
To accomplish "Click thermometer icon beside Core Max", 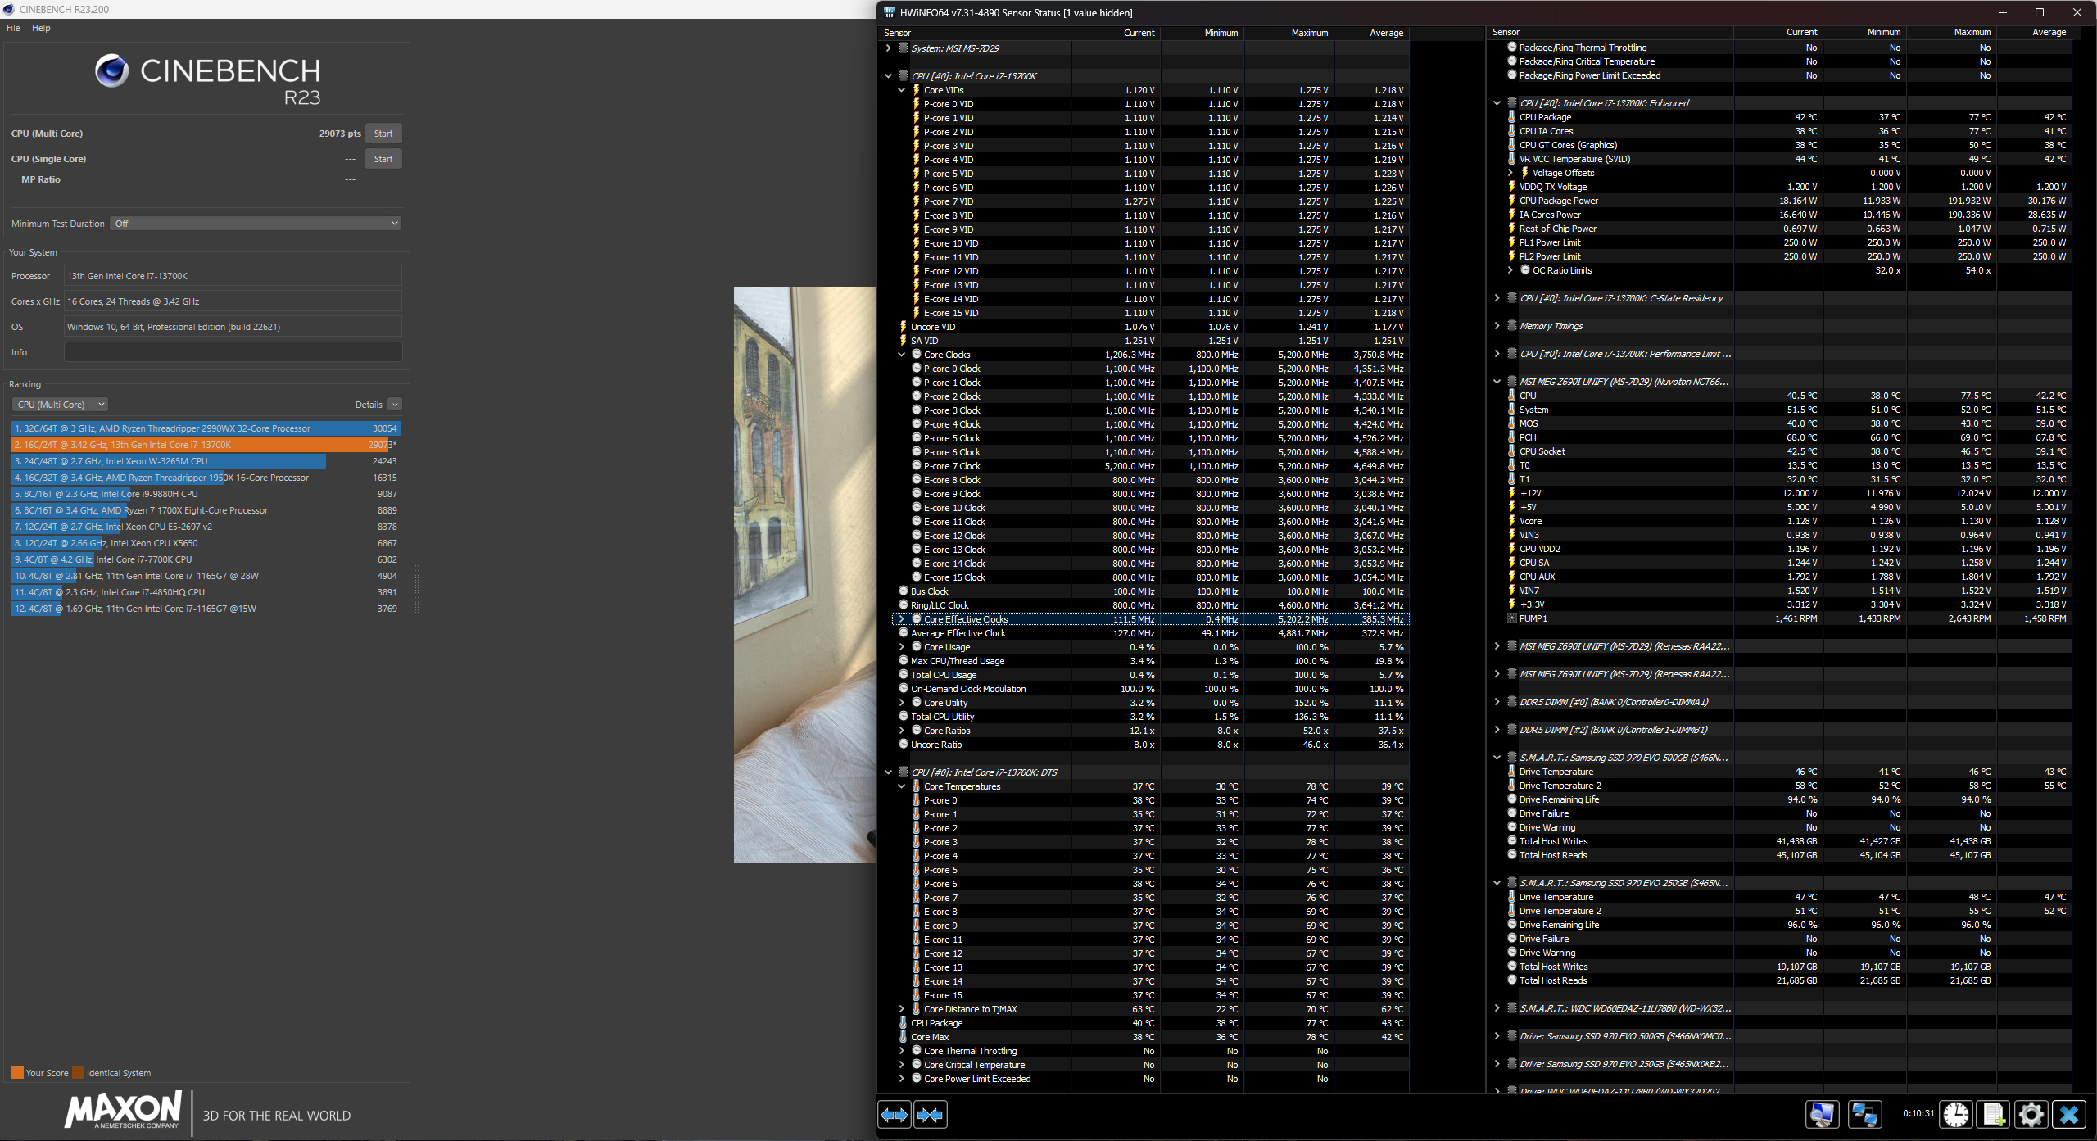I will (904, 1037).
